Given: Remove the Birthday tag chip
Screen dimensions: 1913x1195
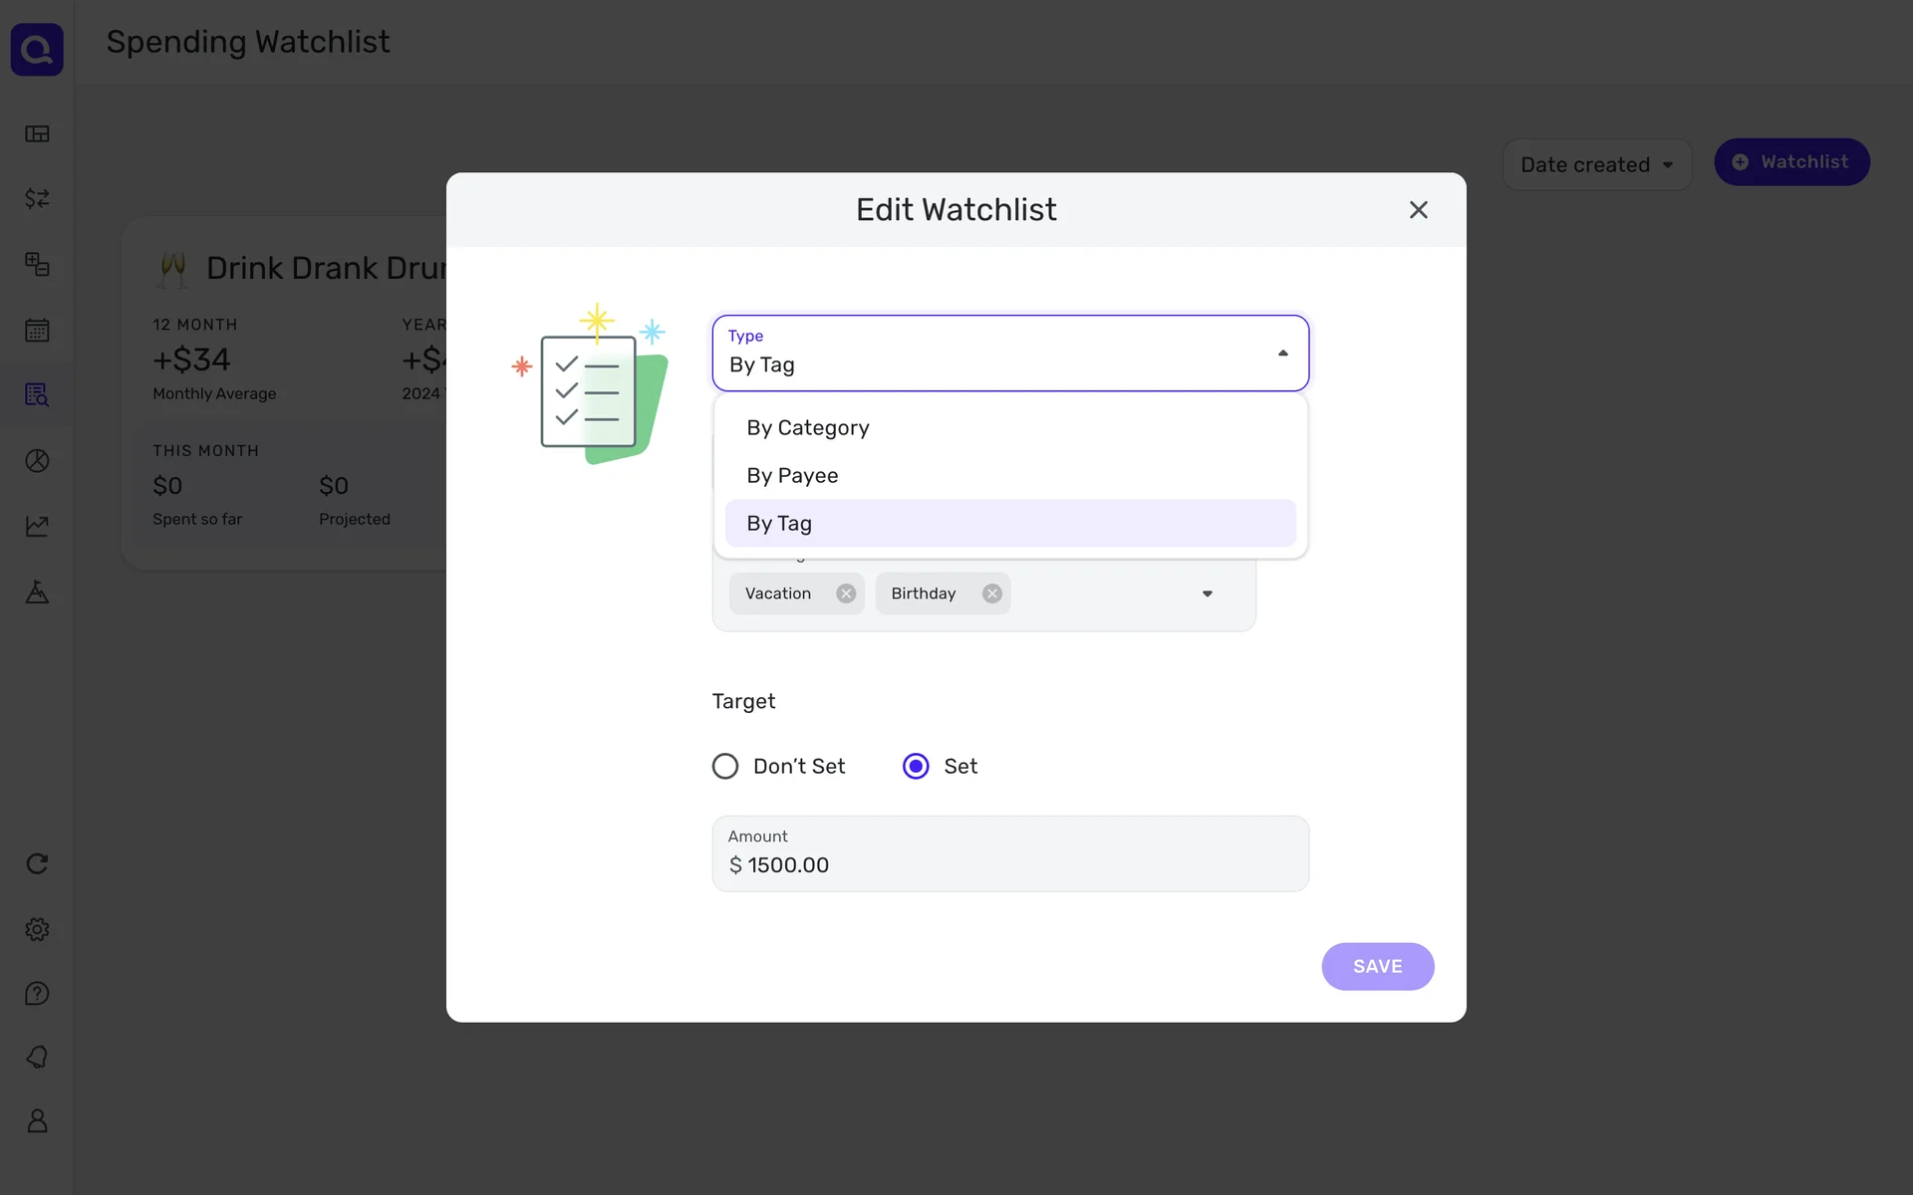Looking at the screenshot, I should point(991,594).
